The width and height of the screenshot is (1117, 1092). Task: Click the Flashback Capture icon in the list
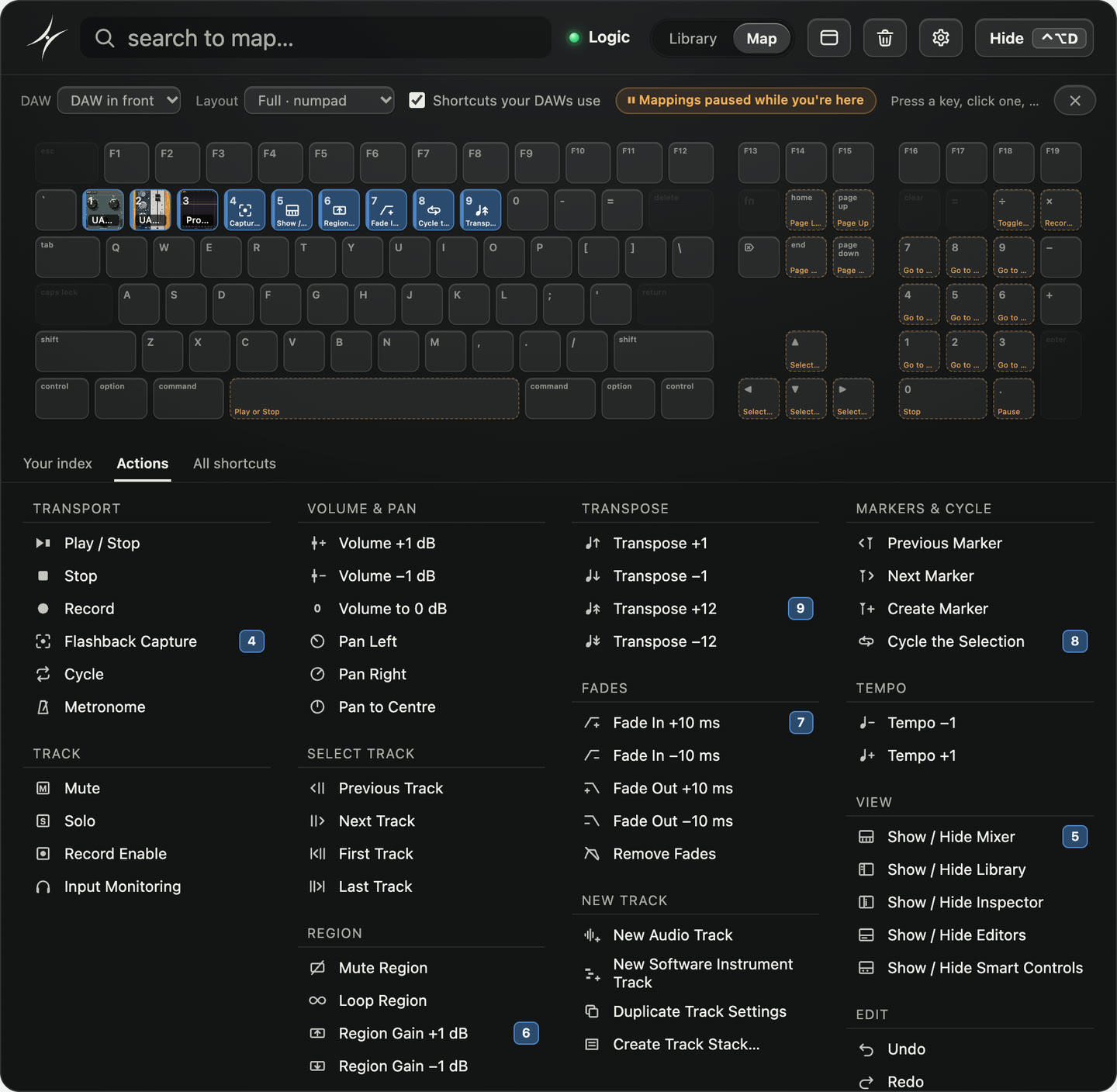point(43,641)
